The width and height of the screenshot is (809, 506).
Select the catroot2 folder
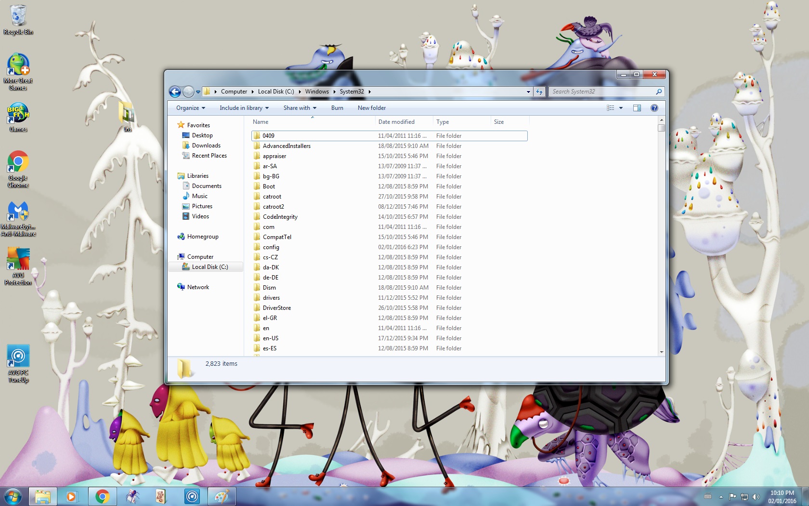click(x=273, y=207)
